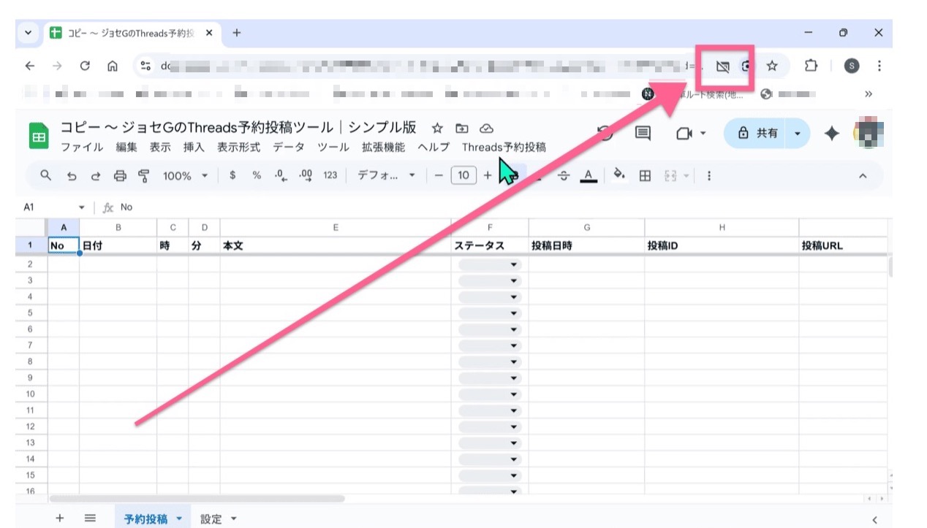927x528 pixels.
Task: Open the 123 number formats
Action: pos(330,175)
